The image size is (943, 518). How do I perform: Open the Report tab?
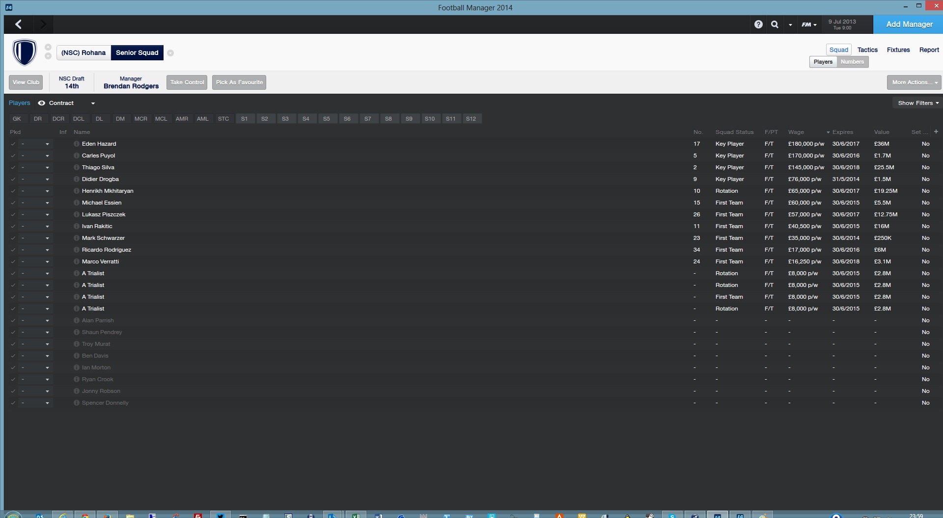[x=929, y=50]
